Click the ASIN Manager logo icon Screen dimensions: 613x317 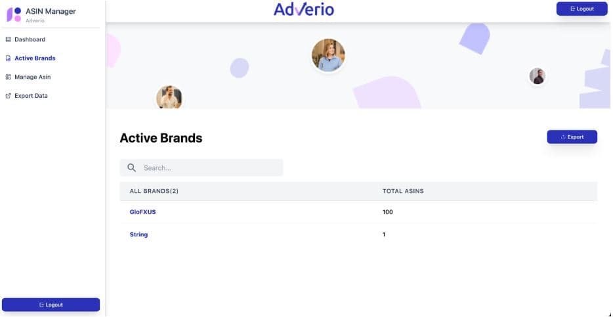(14, 14)
